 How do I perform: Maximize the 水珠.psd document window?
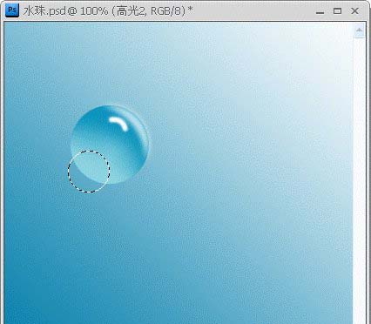pos(337,11)
